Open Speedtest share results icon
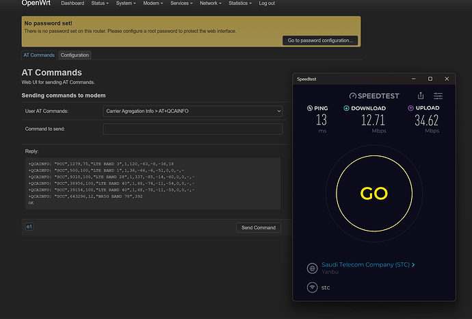 [421, 95]
